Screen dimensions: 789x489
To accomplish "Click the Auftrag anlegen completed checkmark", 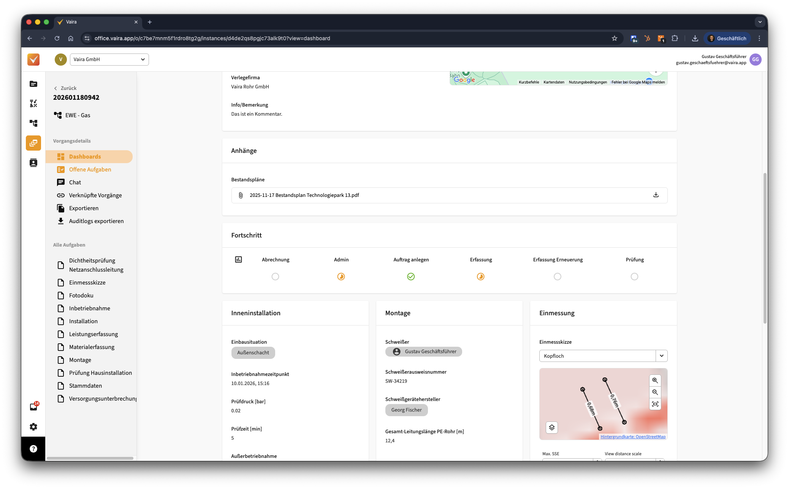I will 411,277.
